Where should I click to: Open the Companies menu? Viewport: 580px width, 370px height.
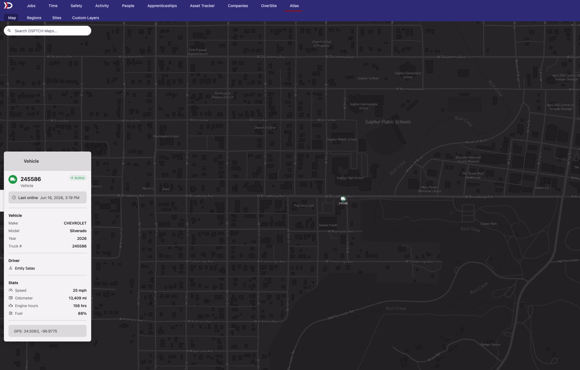(x=238, y=6)
